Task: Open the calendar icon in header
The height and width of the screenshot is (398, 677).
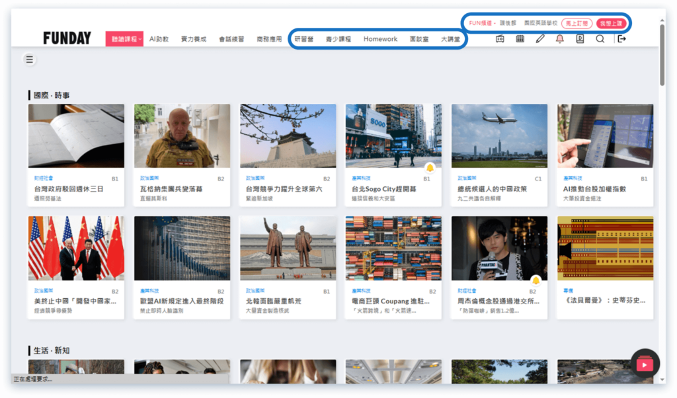Action: [520, 39]
